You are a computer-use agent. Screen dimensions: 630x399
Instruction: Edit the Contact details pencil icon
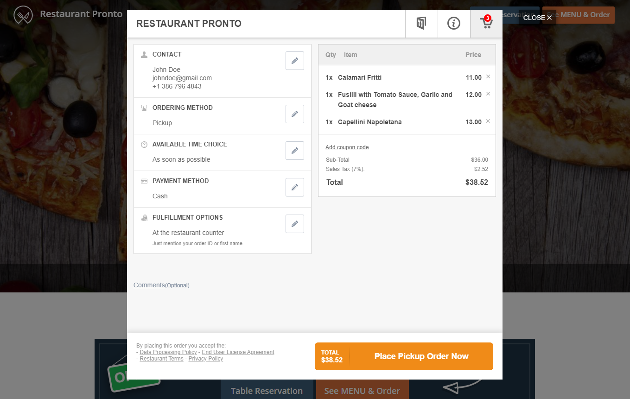click(x=295, y=61)
